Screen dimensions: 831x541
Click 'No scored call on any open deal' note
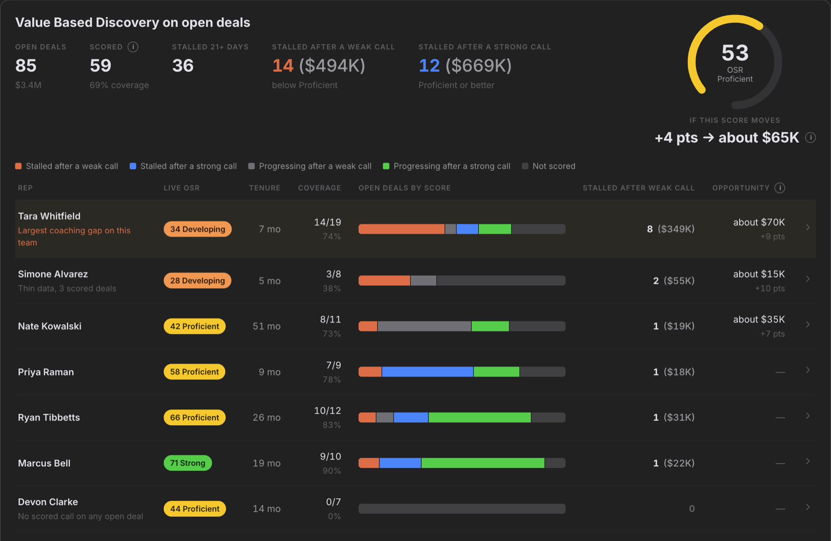80,516
